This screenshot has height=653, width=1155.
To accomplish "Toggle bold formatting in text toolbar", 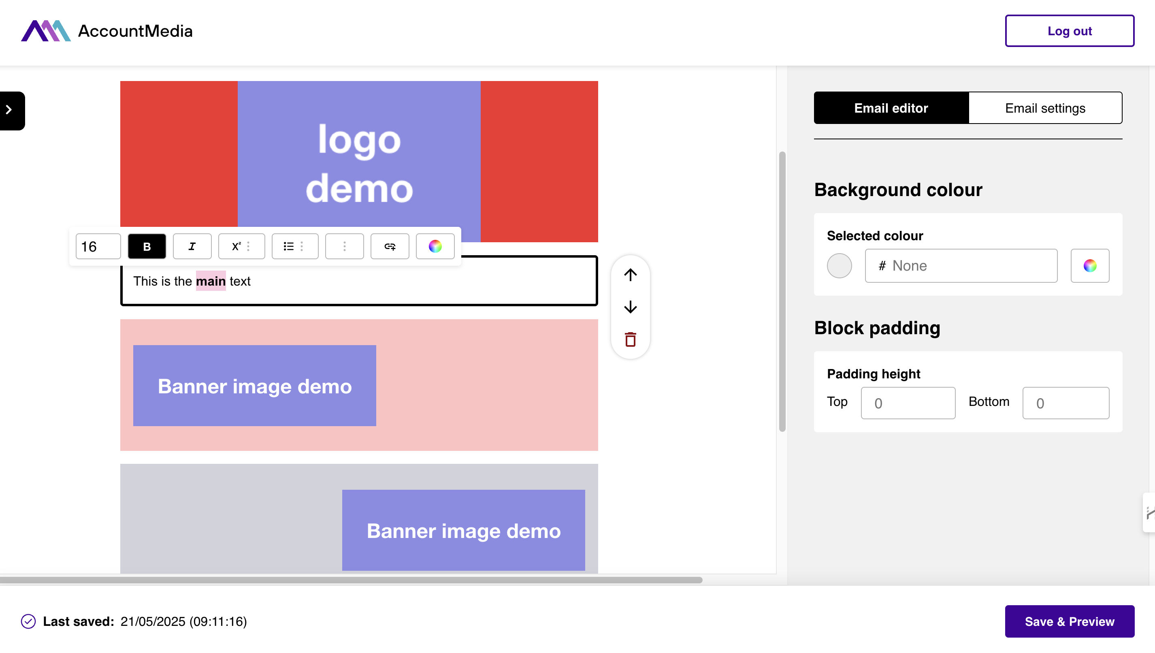I will coord(147,246).
